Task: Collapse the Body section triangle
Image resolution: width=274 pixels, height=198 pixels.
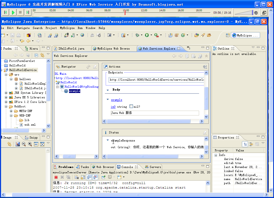Action: point(108,90)
